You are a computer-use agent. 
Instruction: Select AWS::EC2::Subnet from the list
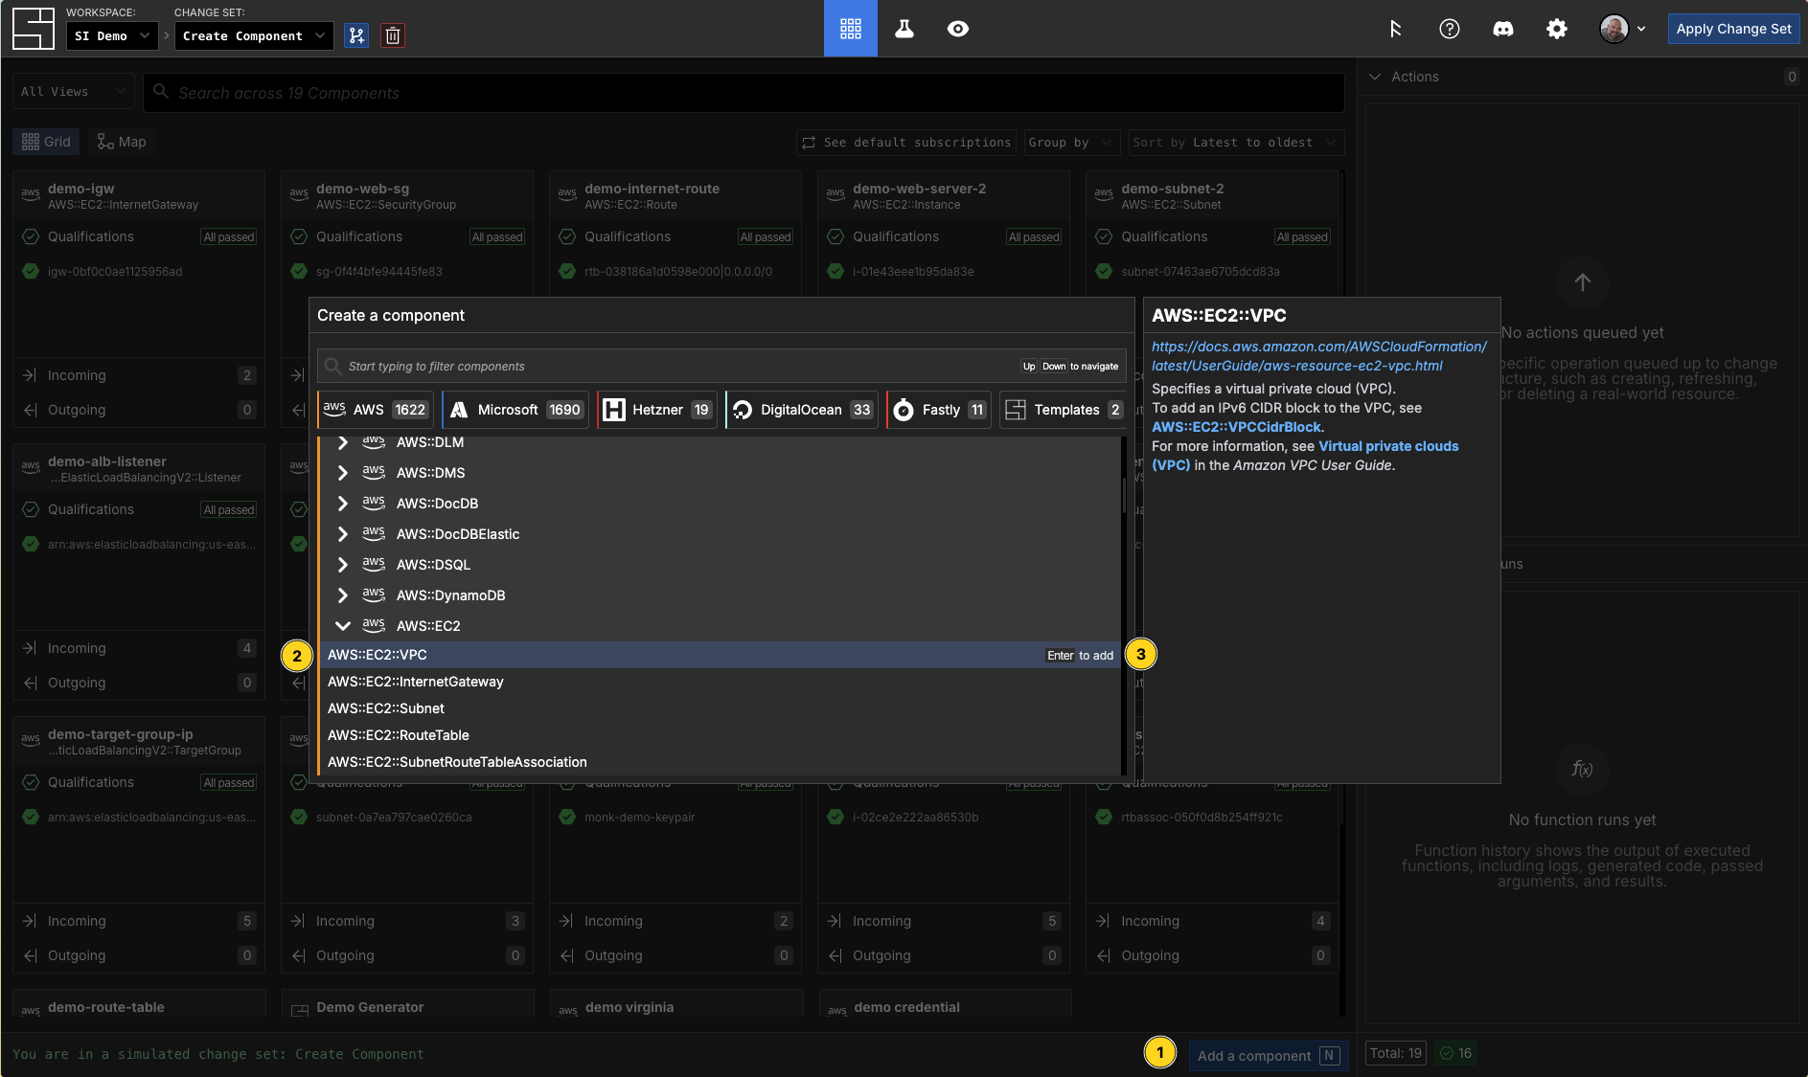[x=386, y=708]
